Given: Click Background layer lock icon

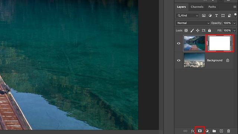Looking at the screenshot, I should (228, 60).
